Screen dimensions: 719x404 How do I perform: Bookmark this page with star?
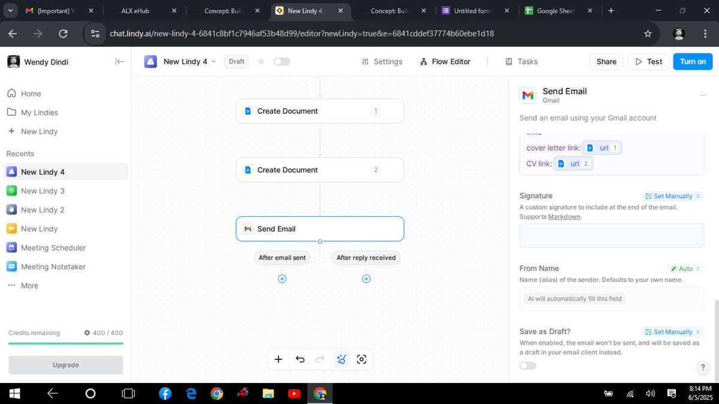(648, 34)
